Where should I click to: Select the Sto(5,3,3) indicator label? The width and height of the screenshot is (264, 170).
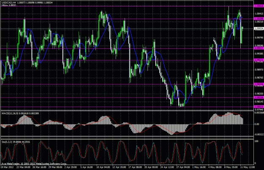point(6,142)
